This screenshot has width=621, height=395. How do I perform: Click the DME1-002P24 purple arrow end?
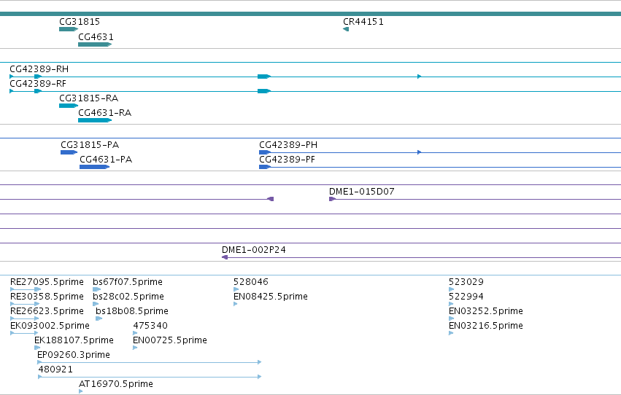(225, 257)
